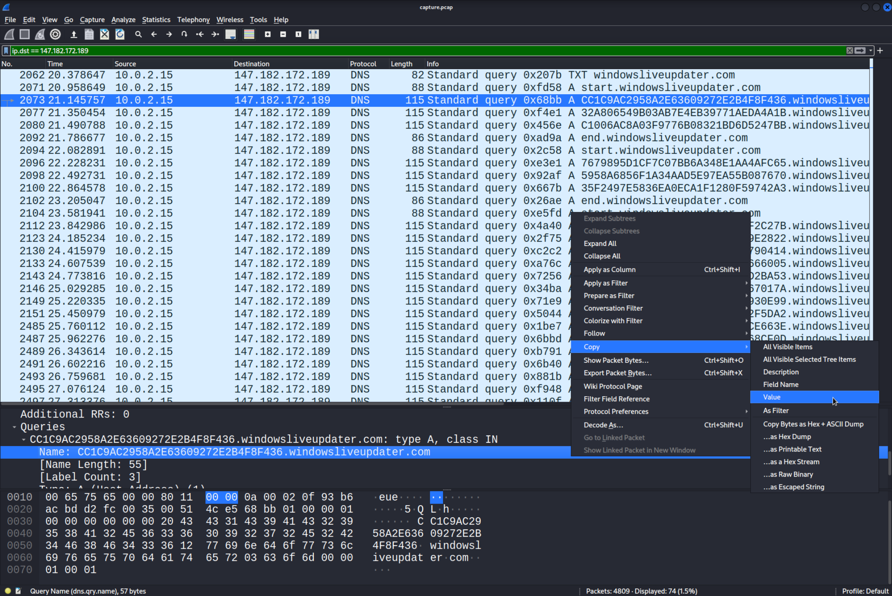The height and width of the screenshot is (596, 892).
Task: Open recent display filters dropdown arrow
Action: pyautogui.click(x=871, y=51)
